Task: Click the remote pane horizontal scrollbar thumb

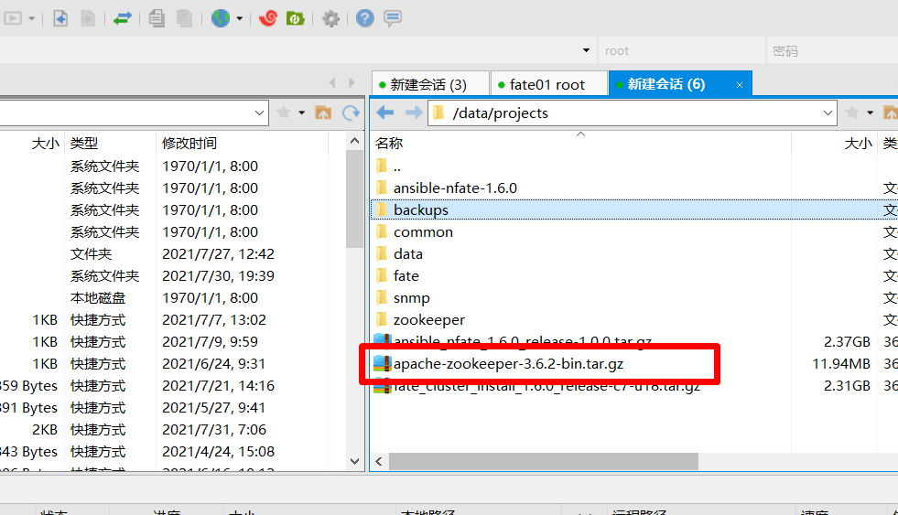Action: click(x=544, y=461)
